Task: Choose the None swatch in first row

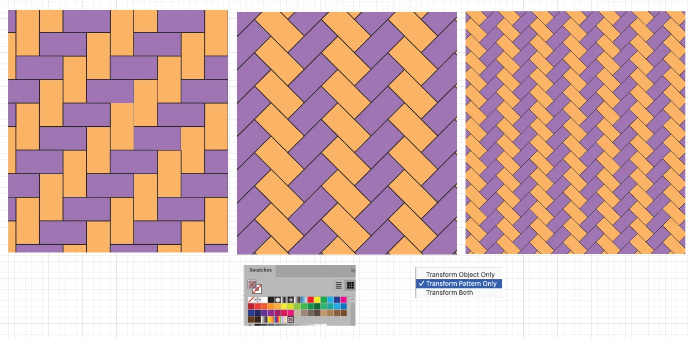Action: point(251,300)
